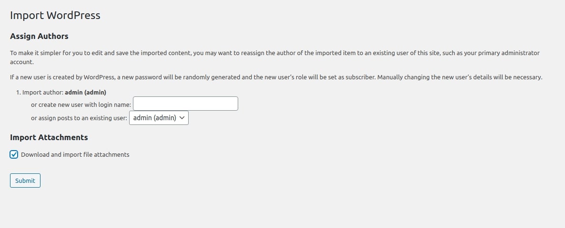Image resolution: width=565 pixels, height=228 pixels.
Task: Click the 'Assign Authors' heading
Action: [39, 36]
